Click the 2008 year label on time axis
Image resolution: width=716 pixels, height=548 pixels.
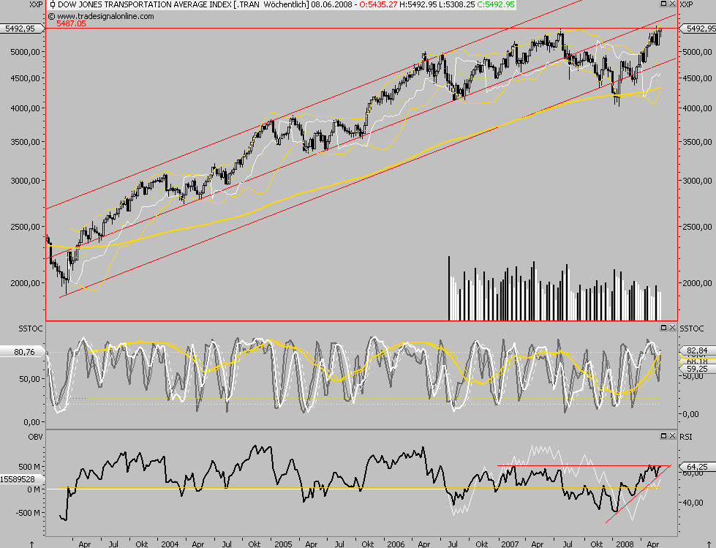pyautogui.click(x=625, y=544)
